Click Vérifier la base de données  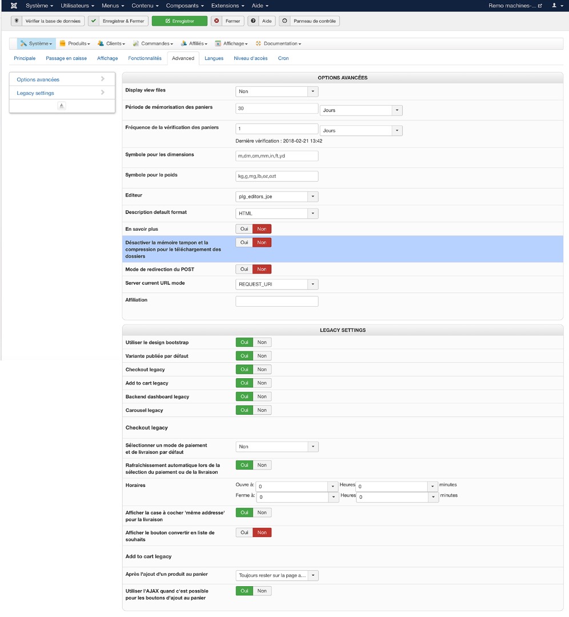click(47, 21)
